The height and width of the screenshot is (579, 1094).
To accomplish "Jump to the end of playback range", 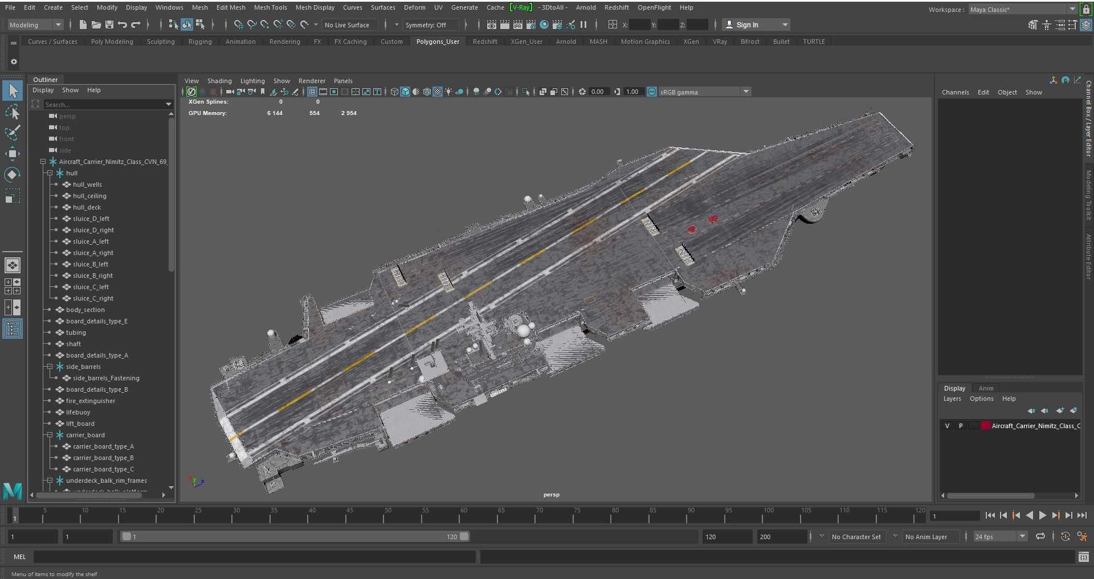I will click(x=1081, y=515).
